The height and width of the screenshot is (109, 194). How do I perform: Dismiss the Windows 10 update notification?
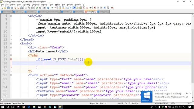click(190, 93)
